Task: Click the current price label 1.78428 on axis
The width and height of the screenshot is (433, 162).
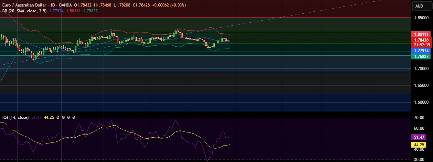Action: 421,40
